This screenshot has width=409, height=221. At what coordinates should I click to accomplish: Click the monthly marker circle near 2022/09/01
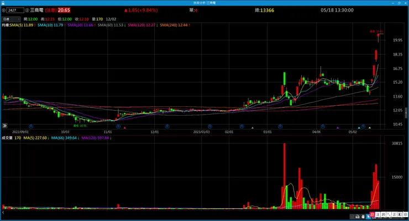(31, 126)
